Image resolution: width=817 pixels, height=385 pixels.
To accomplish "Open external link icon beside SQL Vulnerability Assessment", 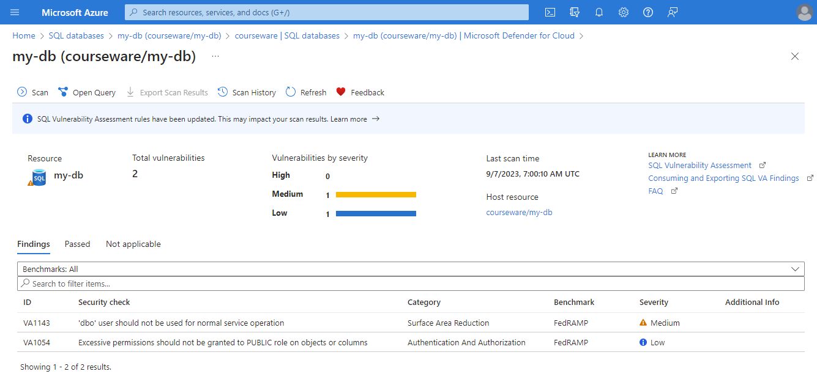I will pyautogui.click(x=762, y=166).
